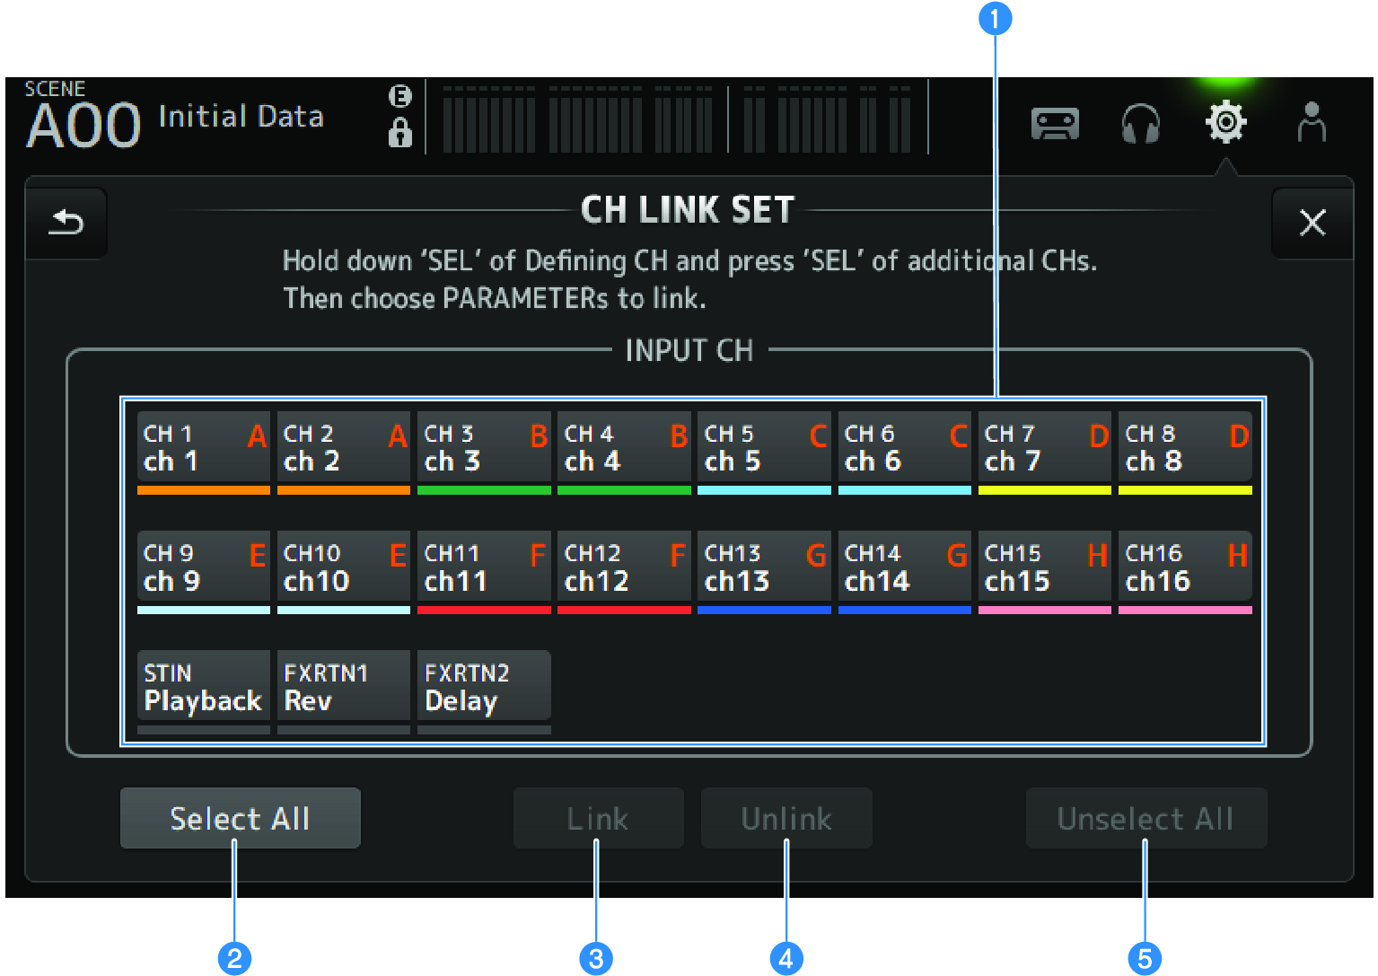Image resolution: width=1378 pixels, height=976 pixels.
Task: Select the STIN Playback channel
Action: [x=203, y=687]
